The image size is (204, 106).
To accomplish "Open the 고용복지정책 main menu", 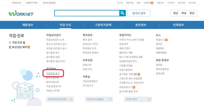I will point(103,25).
